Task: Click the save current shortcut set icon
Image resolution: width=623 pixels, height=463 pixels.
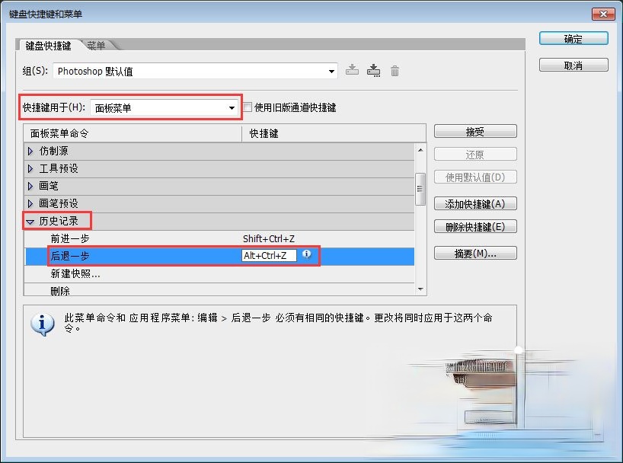Action: tap(352, 70)
